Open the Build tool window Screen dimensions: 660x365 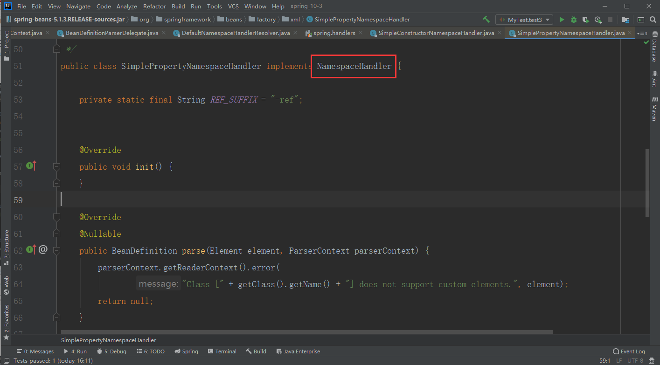256,351
